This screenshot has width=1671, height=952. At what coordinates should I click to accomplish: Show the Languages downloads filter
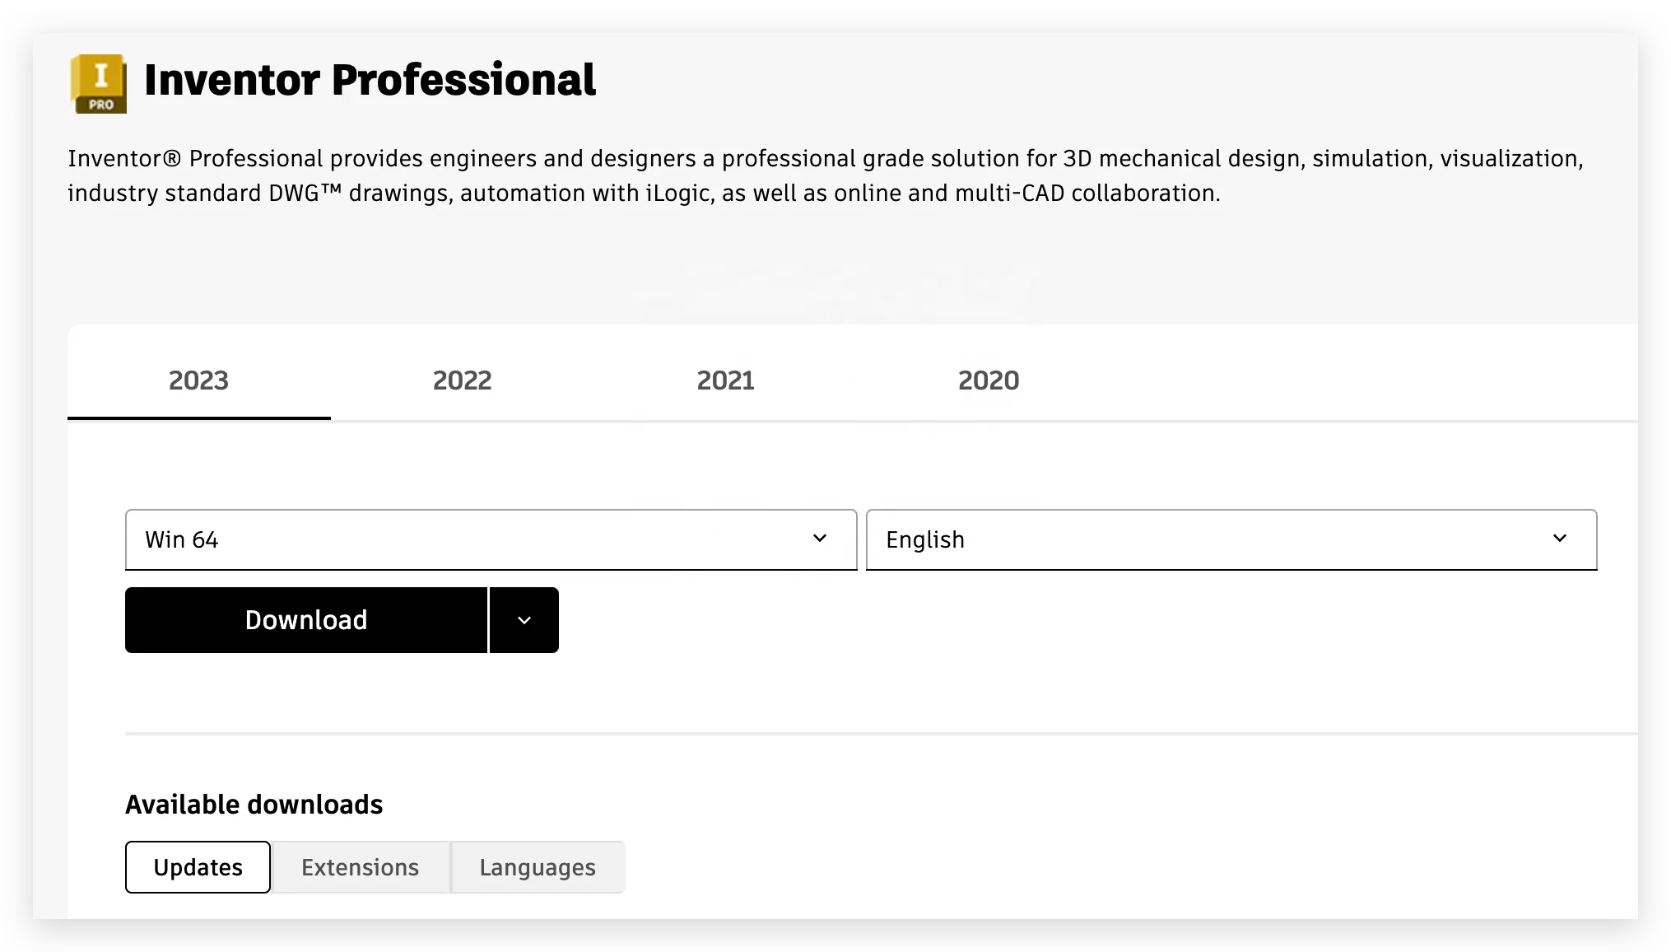point(537,867)
